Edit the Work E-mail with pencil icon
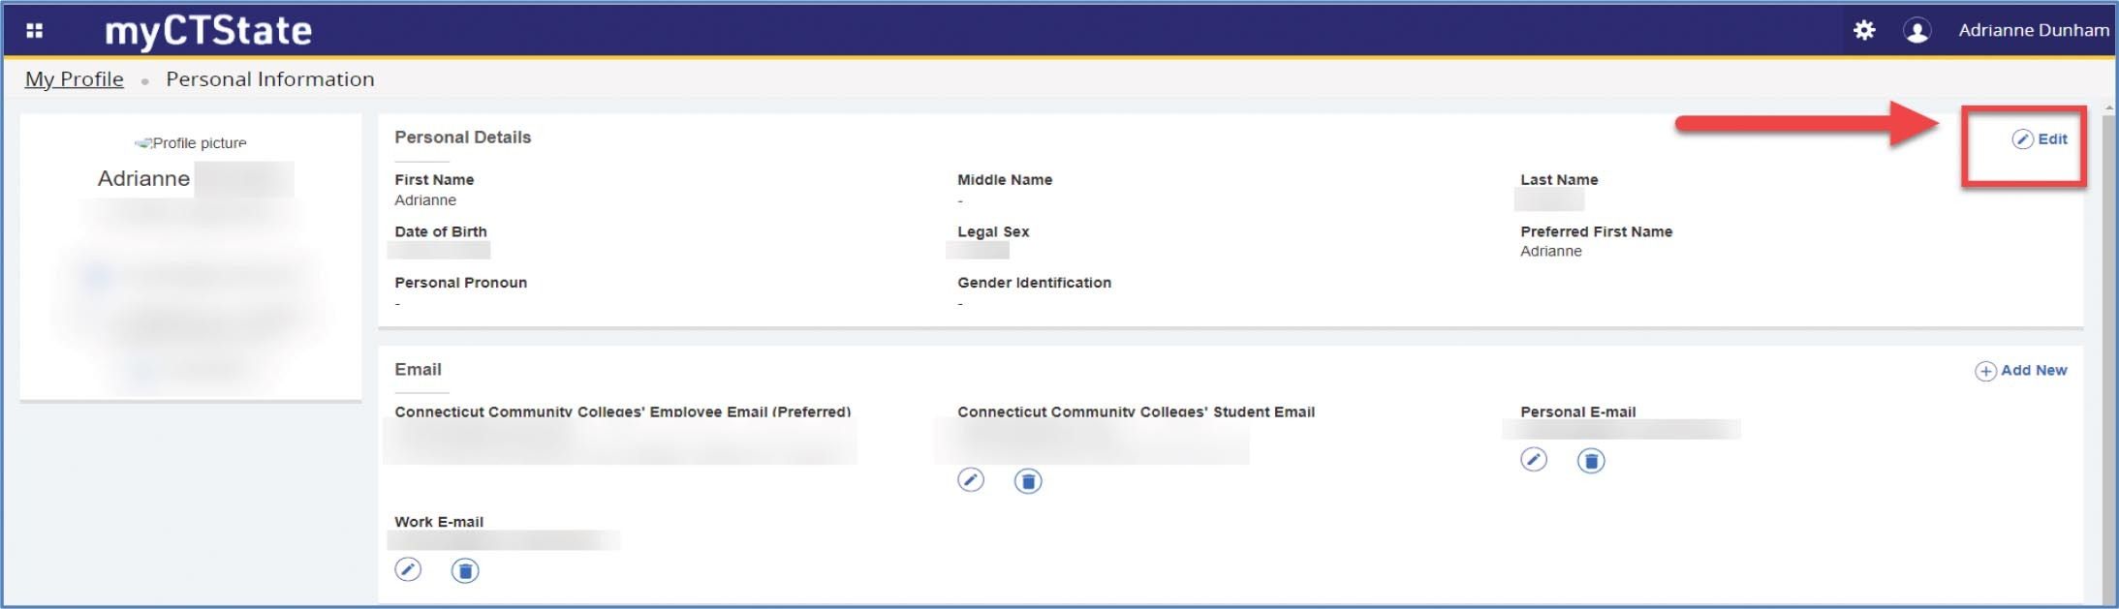 [x=408, y=570]
